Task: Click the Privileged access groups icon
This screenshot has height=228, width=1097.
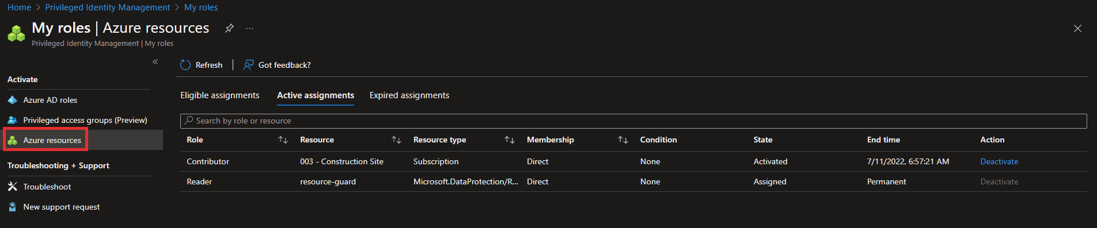Action: pos(13,120)
